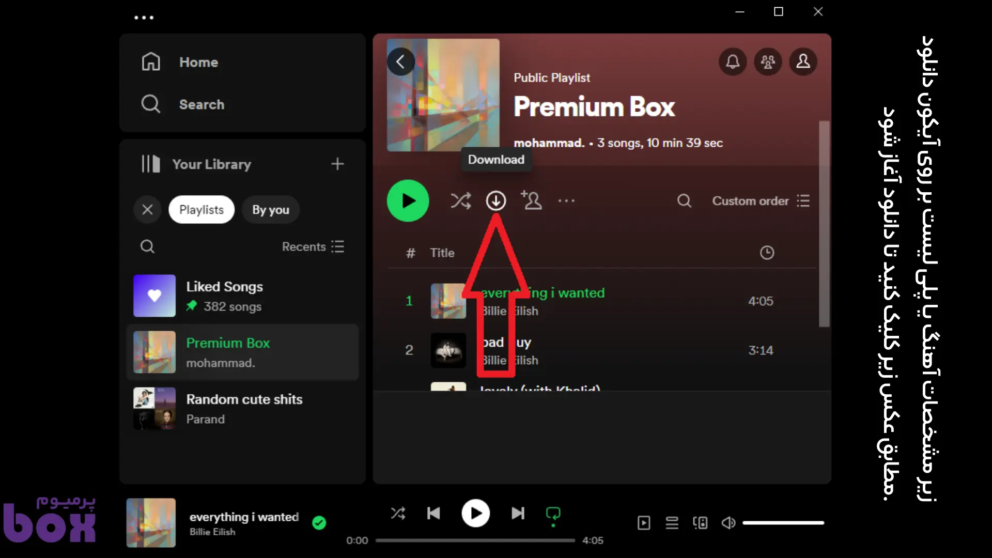
Task: Open the Custom order sort dropdown
Action: point(761,201)
